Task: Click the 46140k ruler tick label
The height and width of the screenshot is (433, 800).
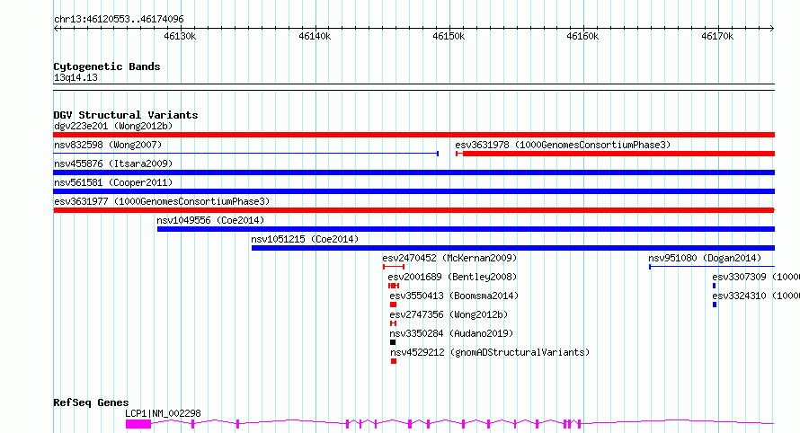Action: [315, 36]
